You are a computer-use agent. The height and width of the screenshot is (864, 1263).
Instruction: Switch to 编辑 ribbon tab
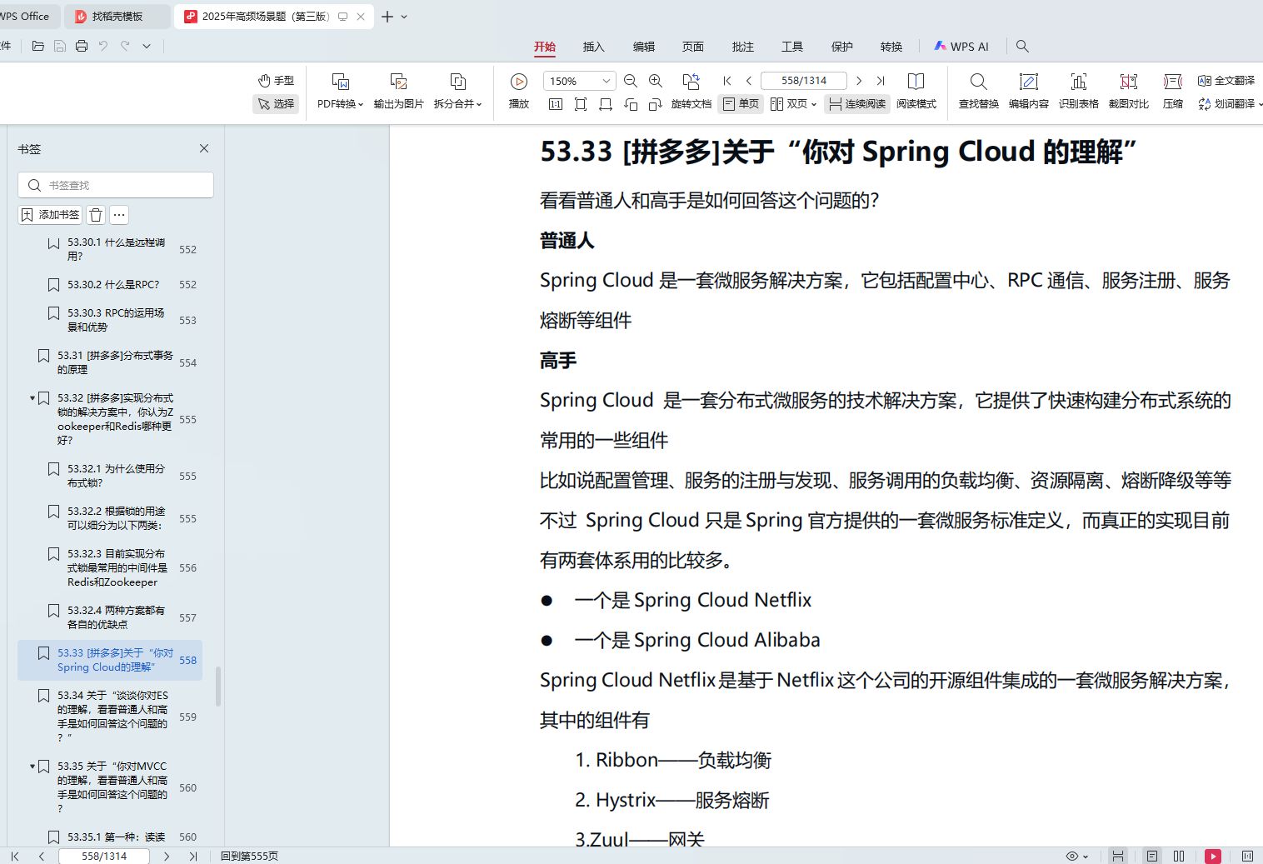pyautogui.click(x=644, y=47)
